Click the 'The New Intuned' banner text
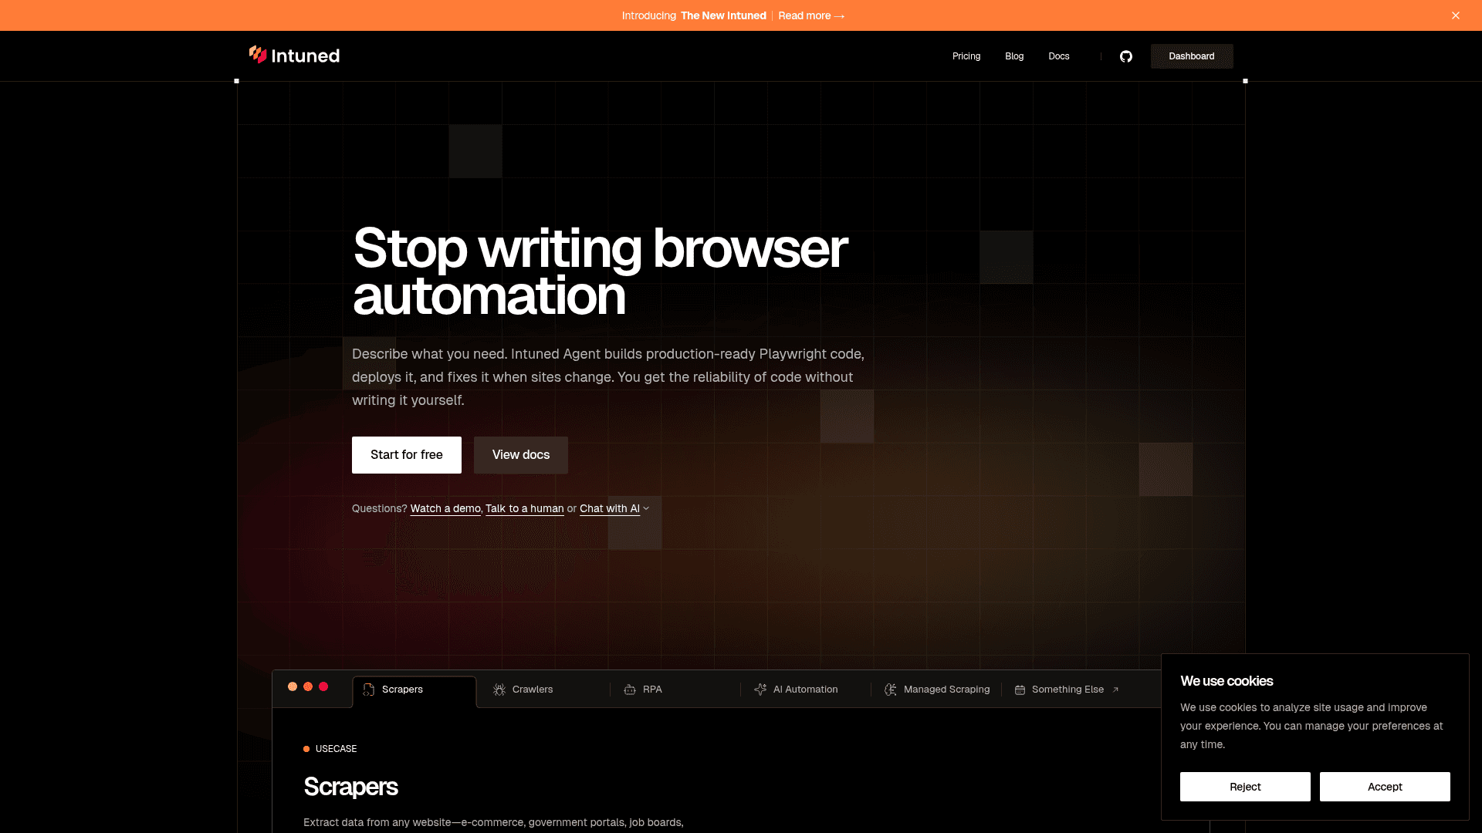 coord(723,15)
